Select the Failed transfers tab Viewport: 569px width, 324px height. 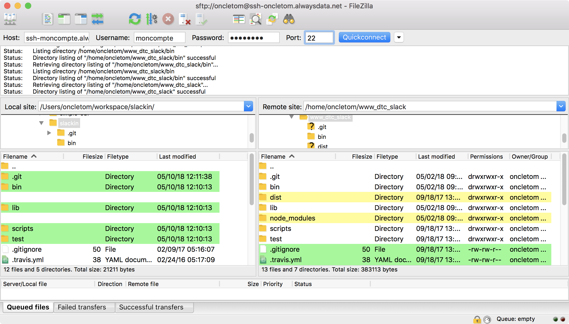pyautogui.click(x=82, y=307)
